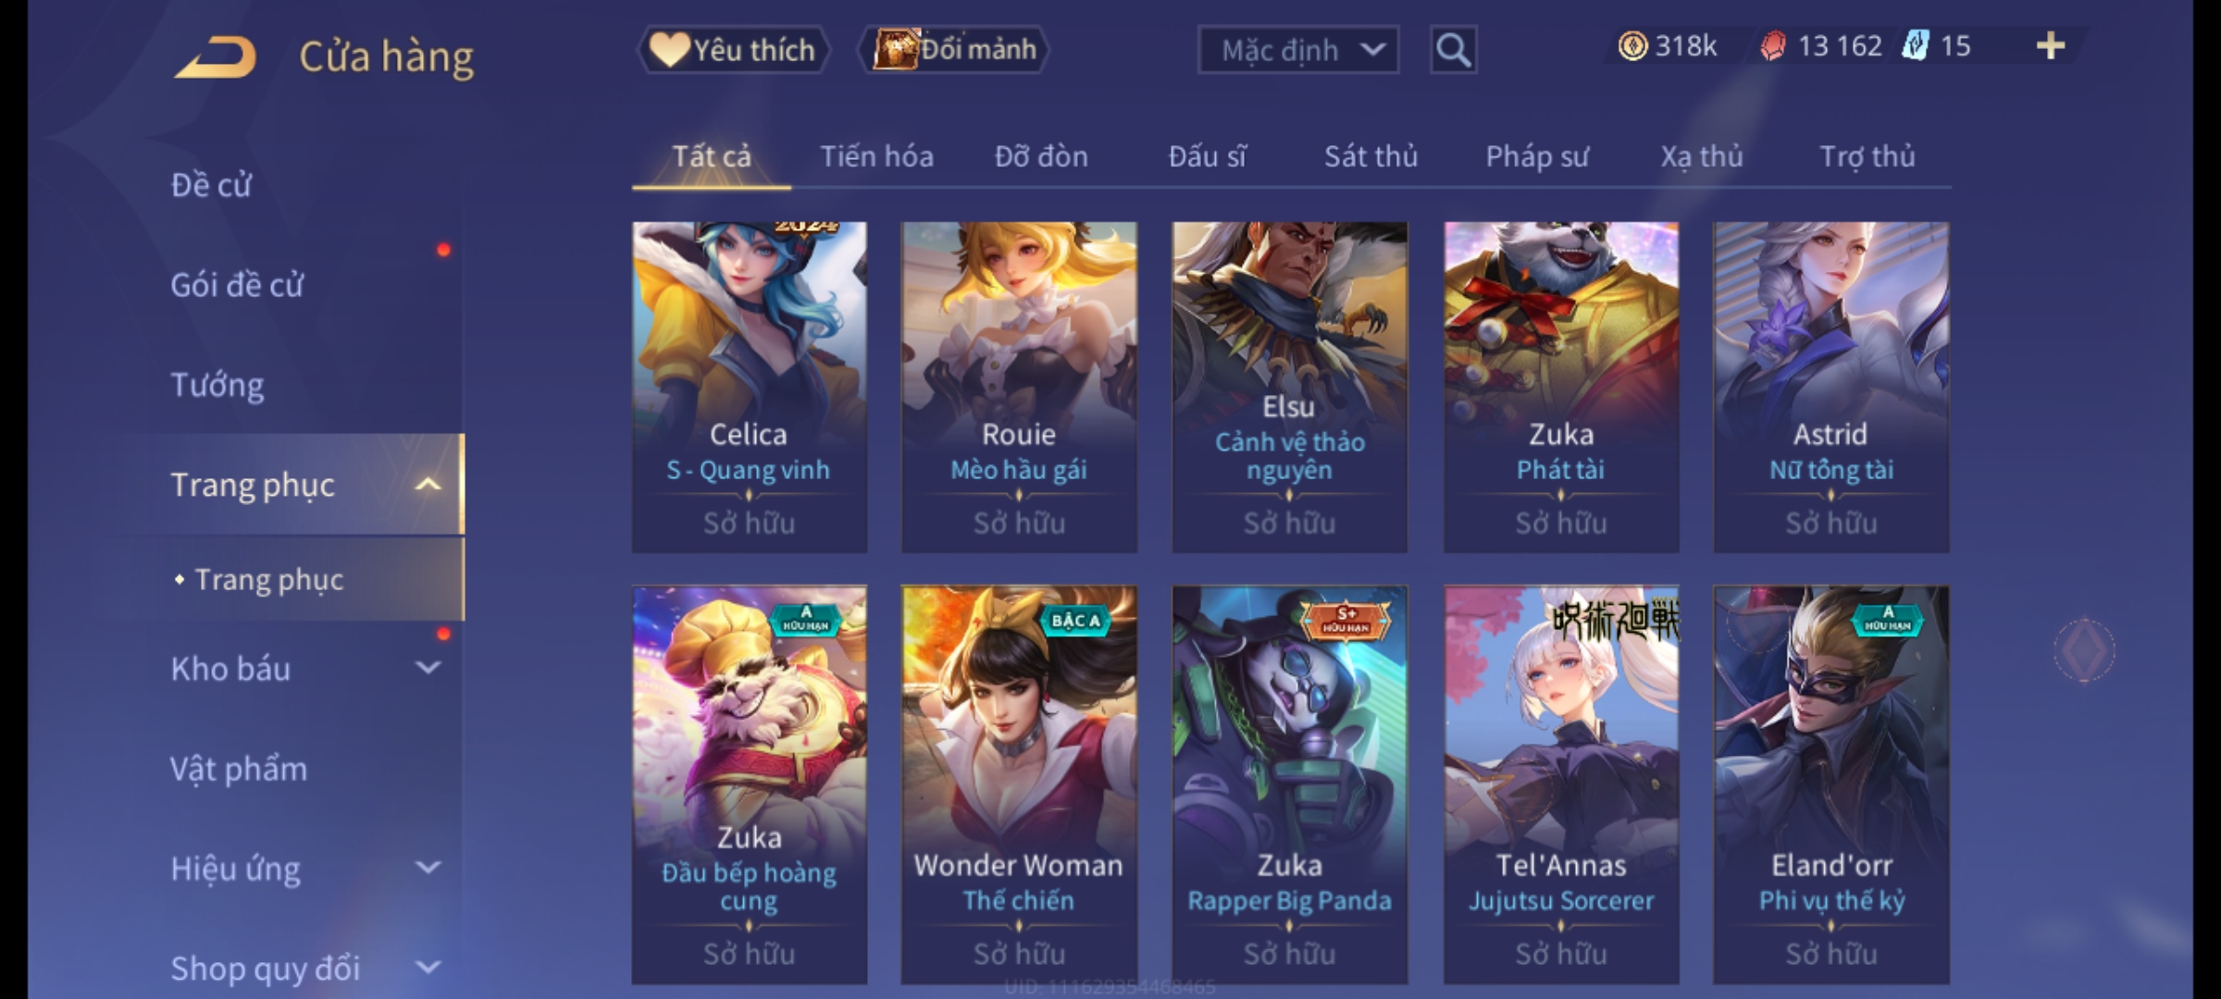The image size is (2221, 999).
Task: Open Đổi mảnh fragment exchange chest
Action: click(955, 50)
